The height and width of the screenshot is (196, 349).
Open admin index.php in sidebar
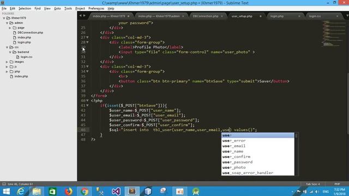point(24,38)
